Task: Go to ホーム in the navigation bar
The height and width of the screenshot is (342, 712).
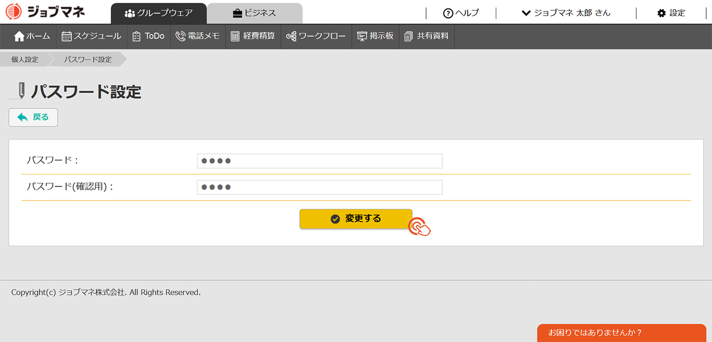Action: [x=32, y=36]
